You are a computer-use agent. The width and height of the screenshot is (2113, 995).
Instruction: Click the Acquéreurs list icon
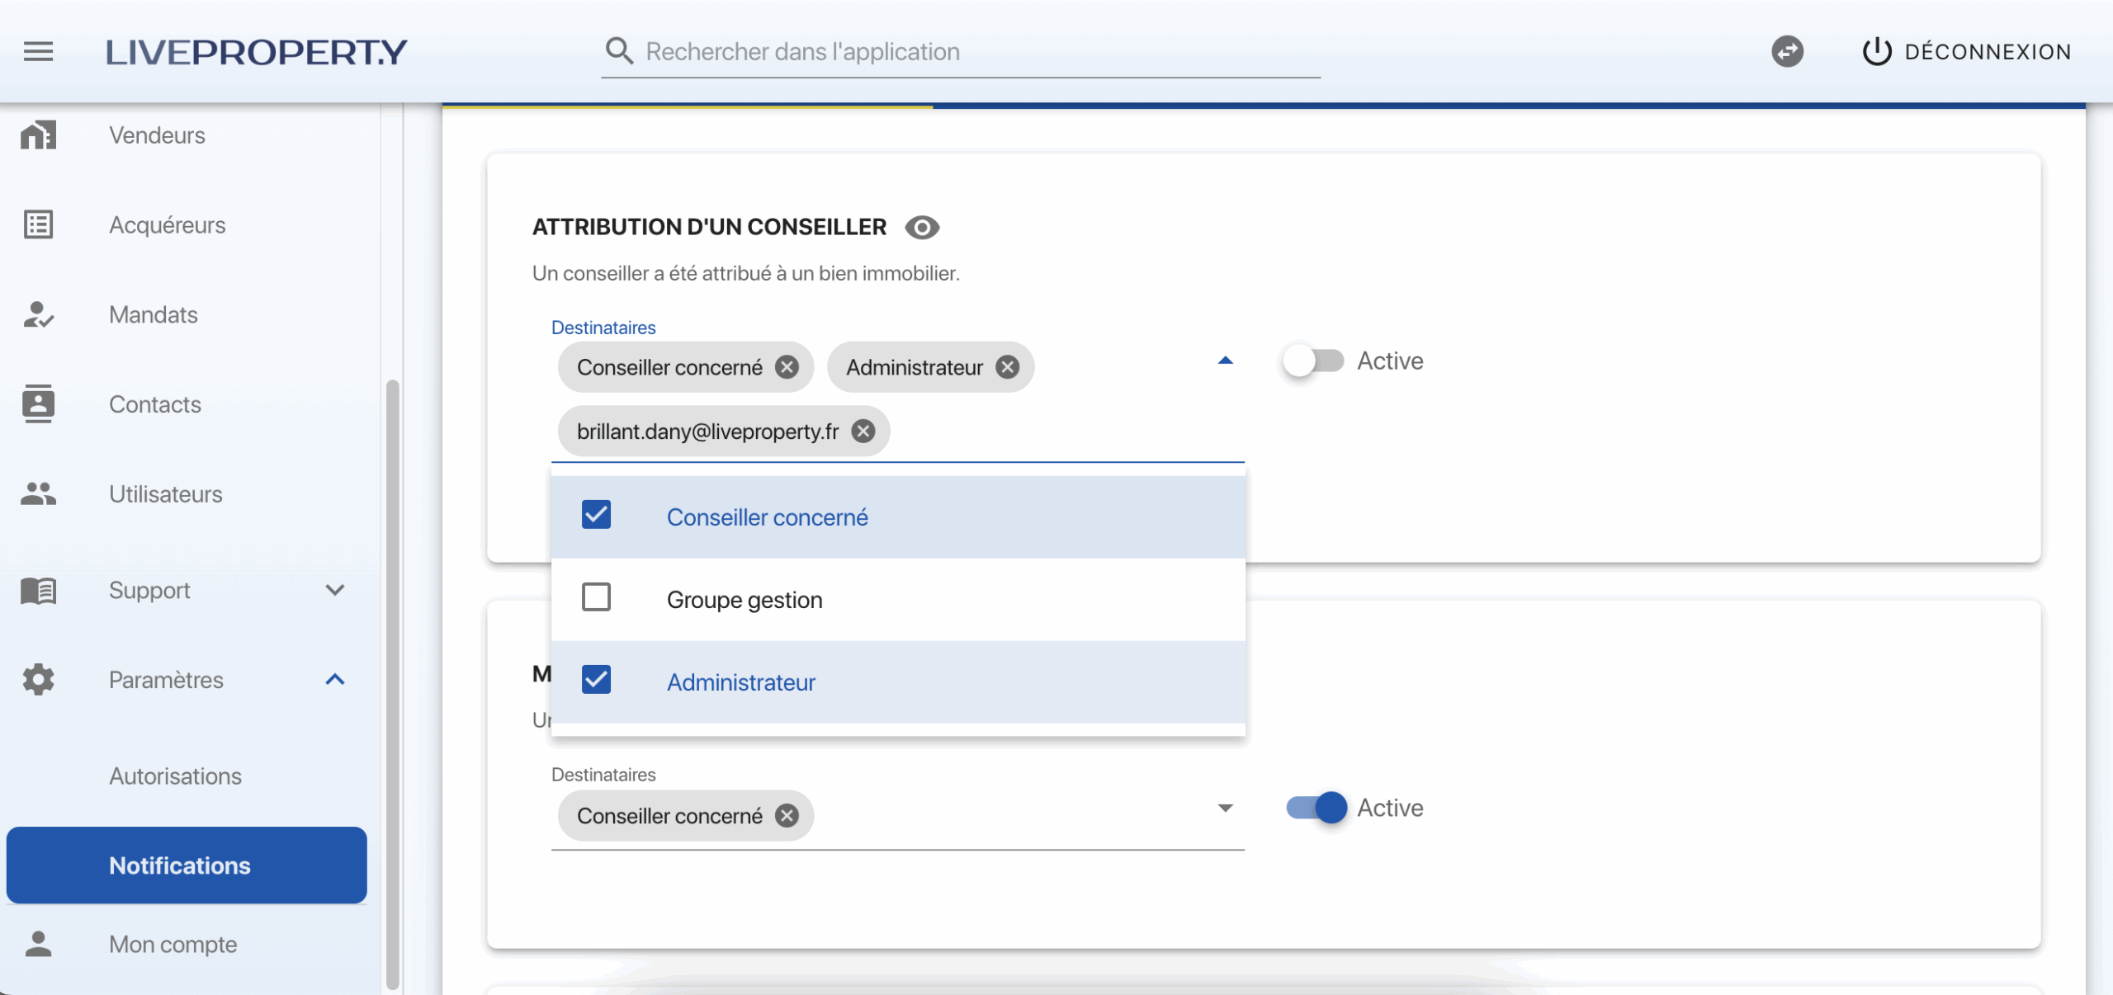point(38,224)
